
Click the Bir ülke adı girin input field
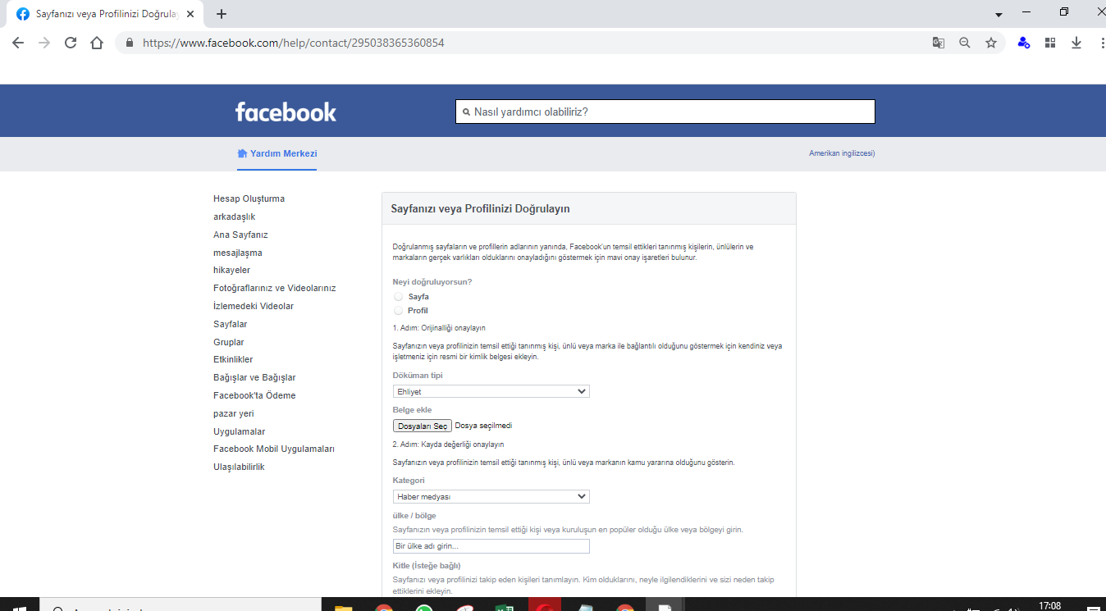tap(491, 546)
